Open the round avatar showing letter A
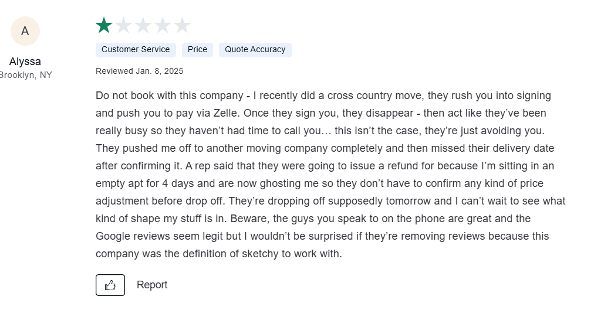594x310 pixels. (x=25, y=31)
